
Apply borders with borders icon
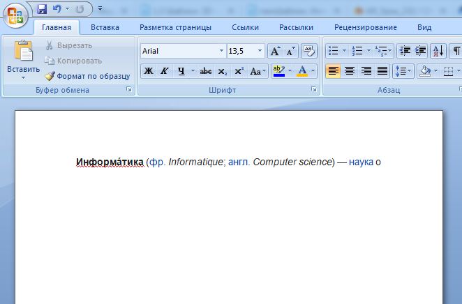point(448,71)
